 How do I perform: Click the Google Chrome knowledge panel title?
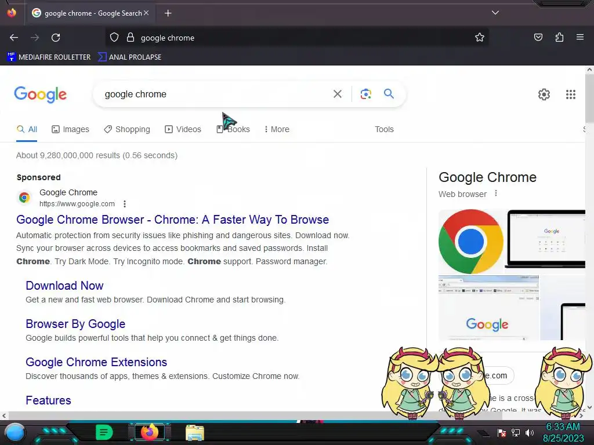pos(487,177)
